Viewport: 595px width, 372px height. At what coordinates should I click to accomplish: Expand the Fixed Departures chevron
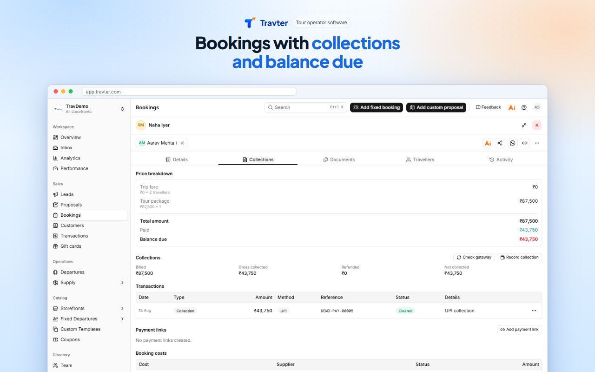[x=123, y=319]
